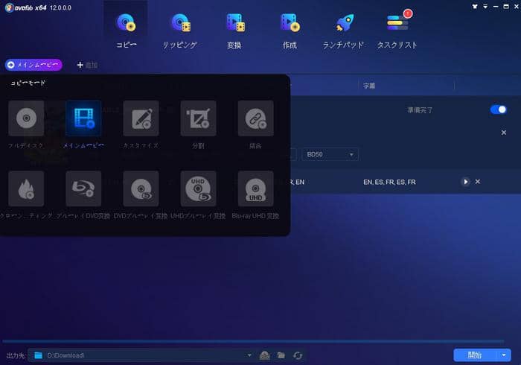Select Blu-ray UHD 変換 mode
The width and height of the screenshot is (521, 365).
(255, 188)
